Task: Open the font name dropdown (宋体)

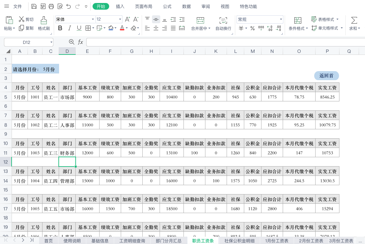Action: click(93, 19)
